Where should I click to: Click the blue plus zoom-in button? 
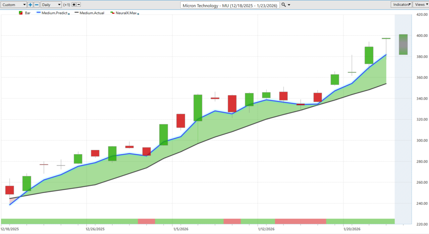(x=30, y=5)
